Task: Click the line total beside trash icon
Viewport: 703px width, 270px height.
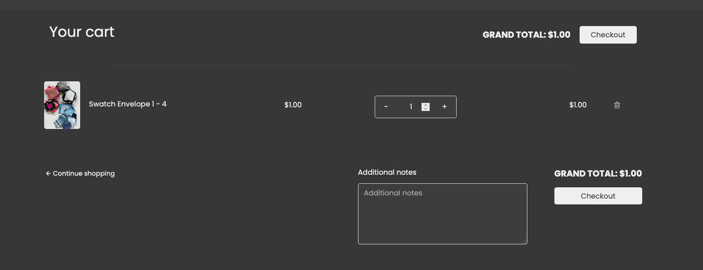Action: [578, 105]
